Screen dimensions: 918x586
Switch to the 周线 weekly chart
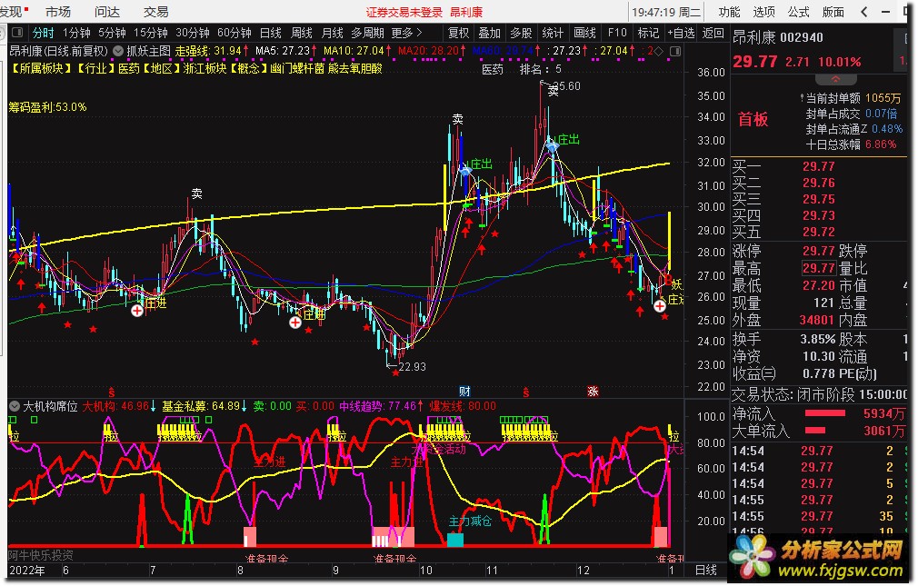tap(302, 33)
